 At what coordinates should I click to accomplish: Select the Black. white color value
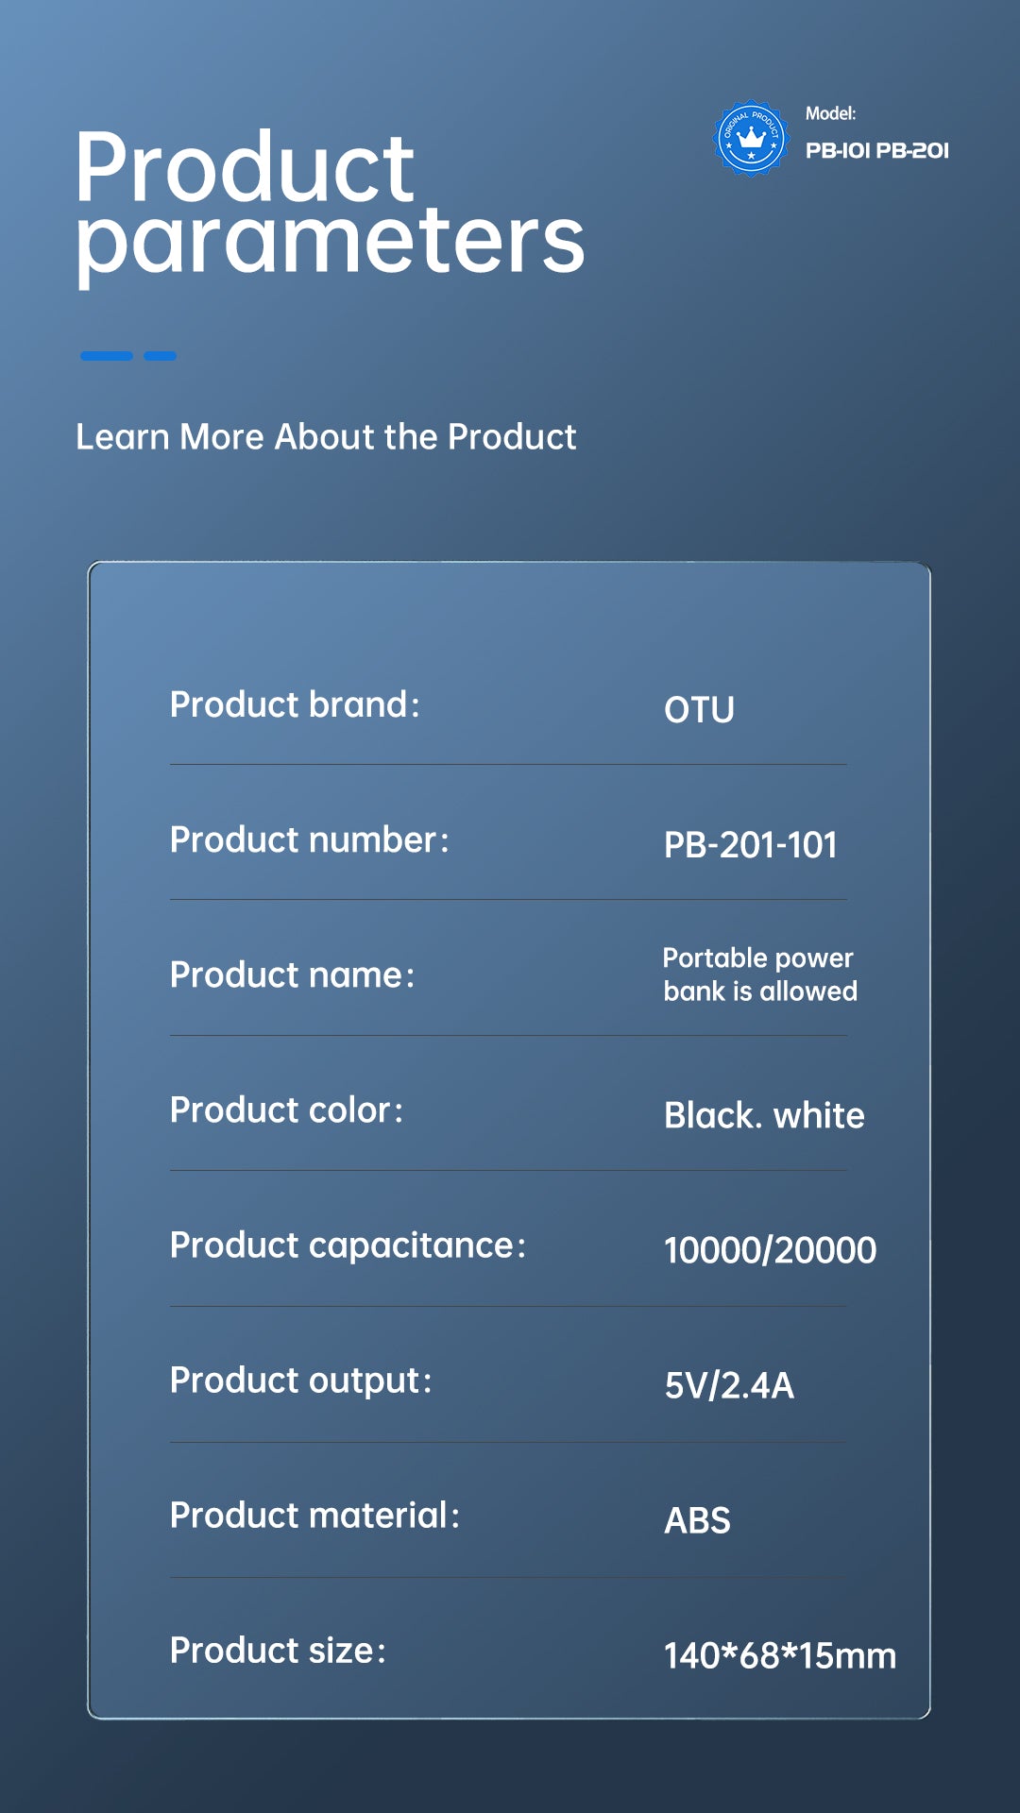point(764,1116)
